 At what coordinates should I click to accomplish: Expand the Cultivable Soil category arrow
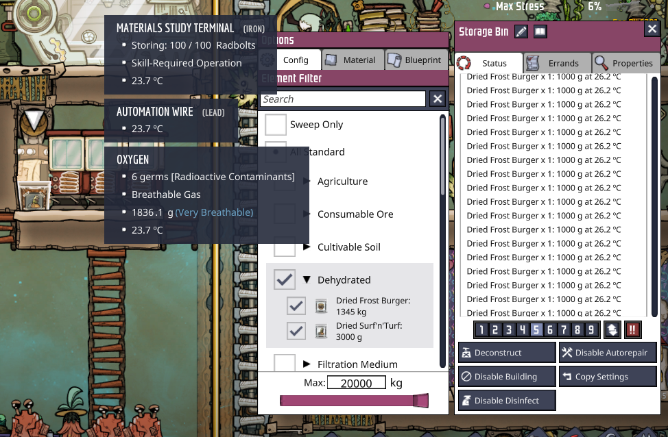(x=307, y=247)
